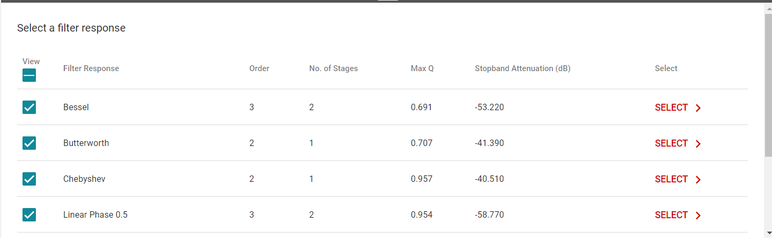Click the chevron arrow beside Bessel SELECT
The height and width of the screenshot is (238, 772).
698,108
